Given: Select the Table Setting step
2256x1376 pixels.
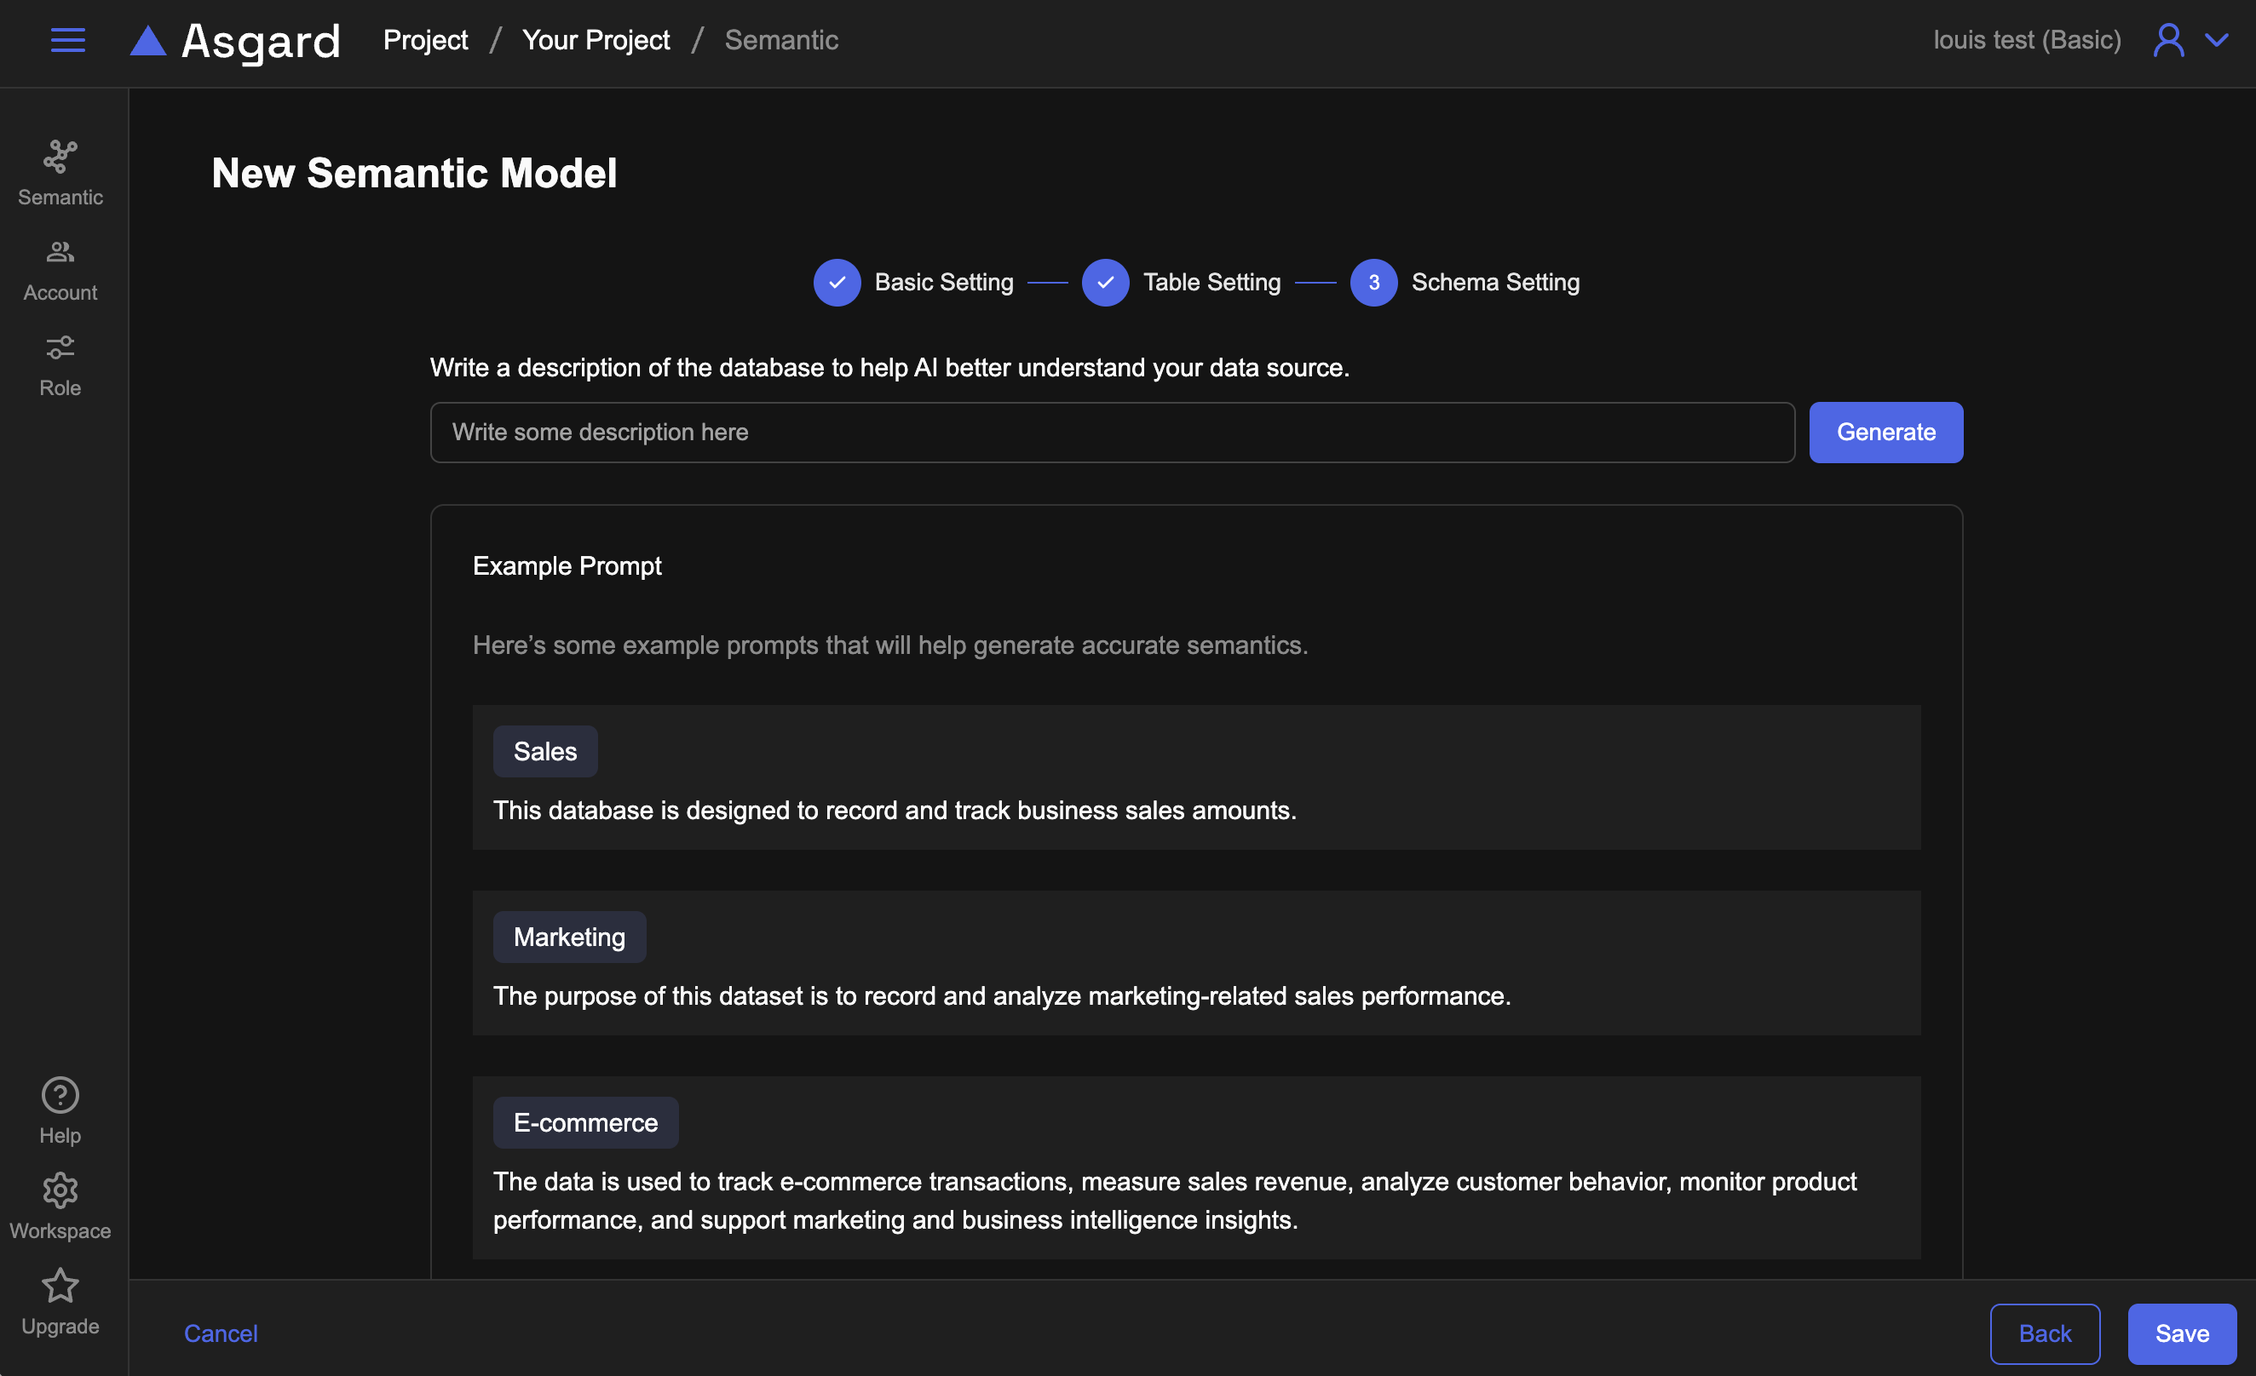Looking at the screenshot, I should [1105, 282].
